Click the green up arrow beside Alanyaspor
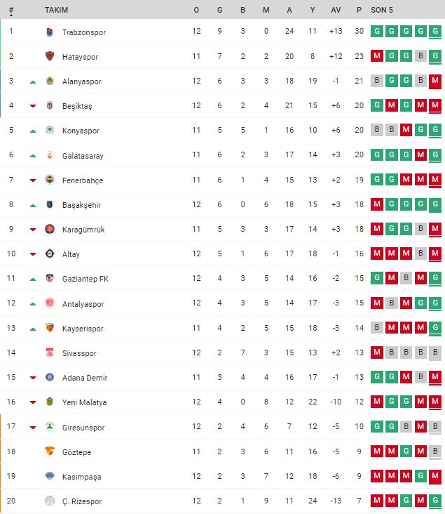The height and width of the screenshot is (514, 445). [33, 82]
